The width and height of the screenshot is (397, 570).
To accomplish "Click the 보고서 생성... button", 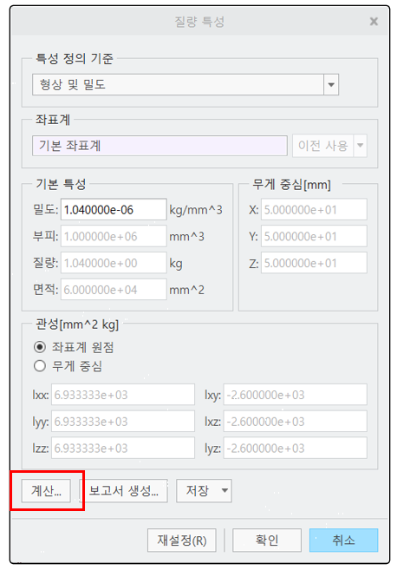I will [123, 491].
